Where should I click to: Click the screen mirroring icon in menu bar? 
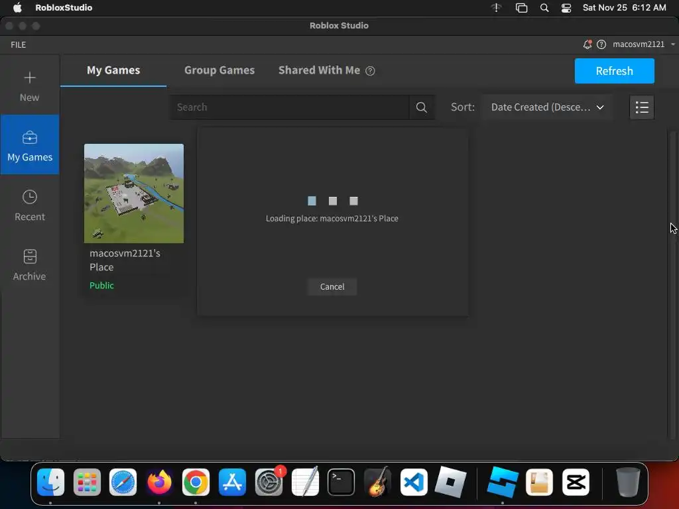[521, 8]
